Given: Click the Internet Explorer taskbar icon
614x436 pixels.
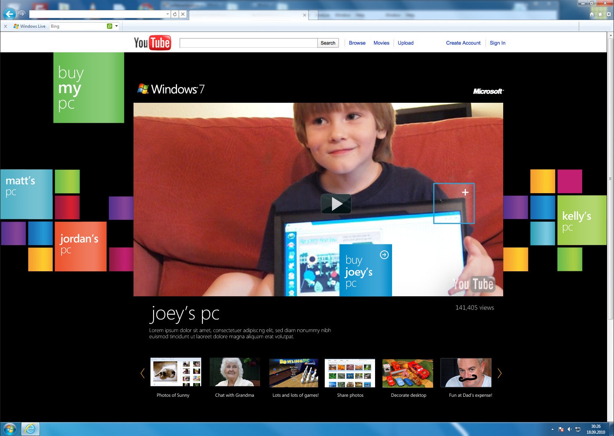Looking at the screenshot, I should coord(30,429).
